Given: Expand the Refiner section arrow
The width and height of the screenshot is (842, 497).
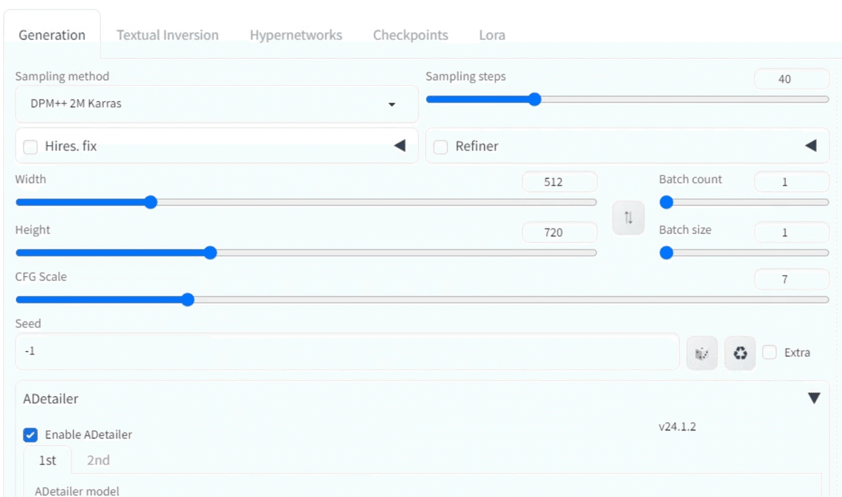Looking at the screenshot, I should pyautogui.click(x=810, y=146).
